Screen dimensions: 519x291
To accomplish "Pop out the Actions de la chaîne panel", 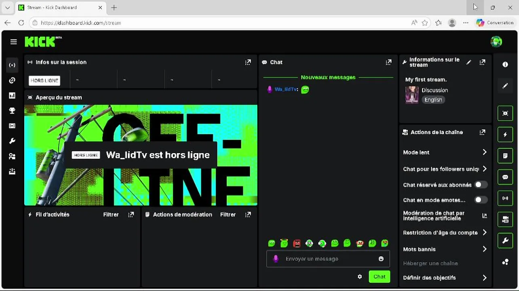I will point(482,132).
